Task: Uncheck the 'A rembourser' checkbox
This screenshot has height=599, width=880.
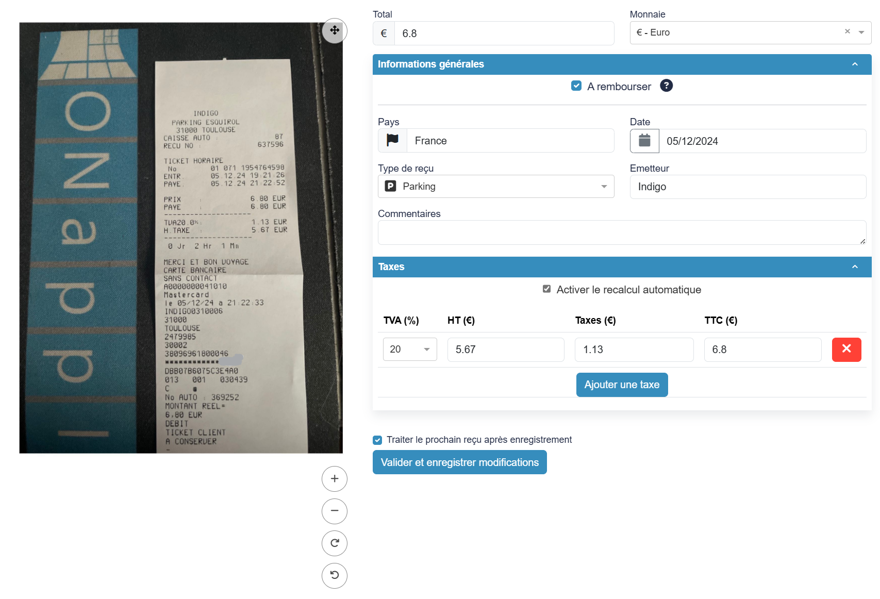Action: (x=576, y=86)
